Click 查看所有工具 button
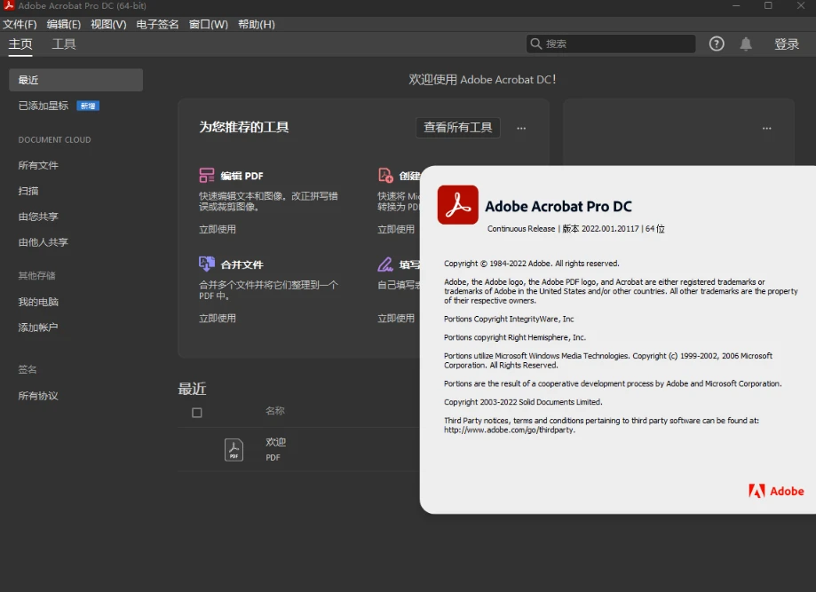 click(x=458, y=128)
